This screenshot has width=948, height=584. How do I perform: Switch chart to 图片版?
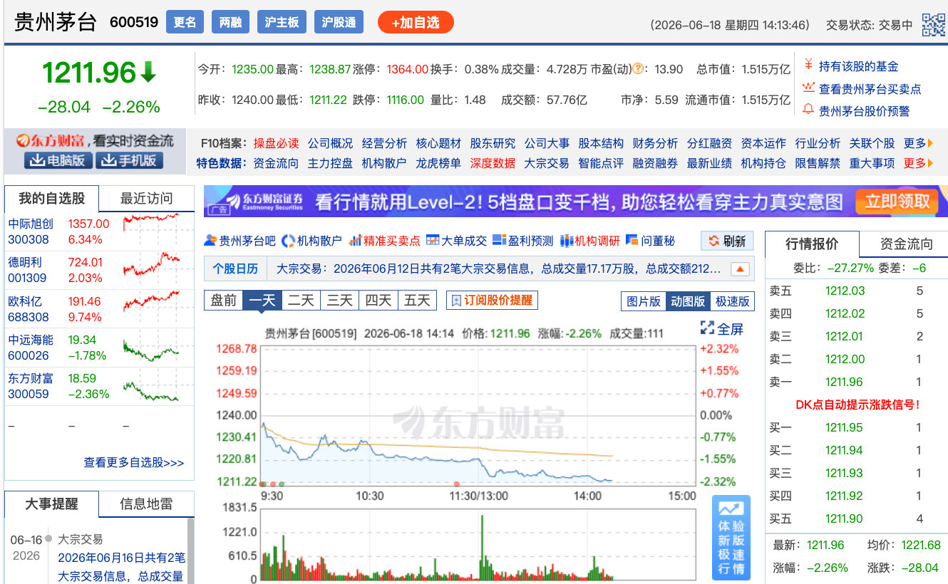coord(644,301)
